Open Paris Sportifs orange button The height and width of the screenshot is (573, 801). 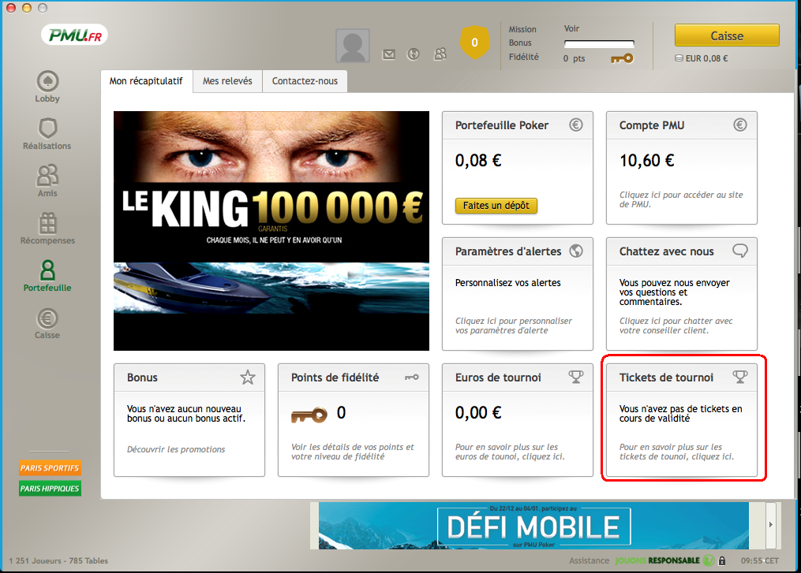pyautogui.click(x=50, y=468)
